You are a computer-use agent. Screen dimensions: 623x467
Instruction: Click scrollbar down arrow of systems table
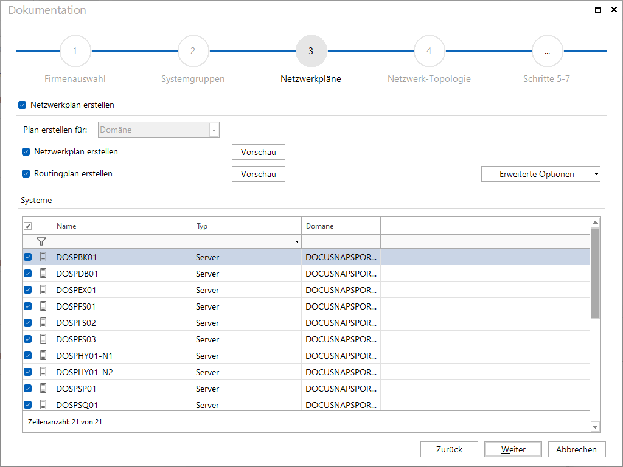point(595,427)
